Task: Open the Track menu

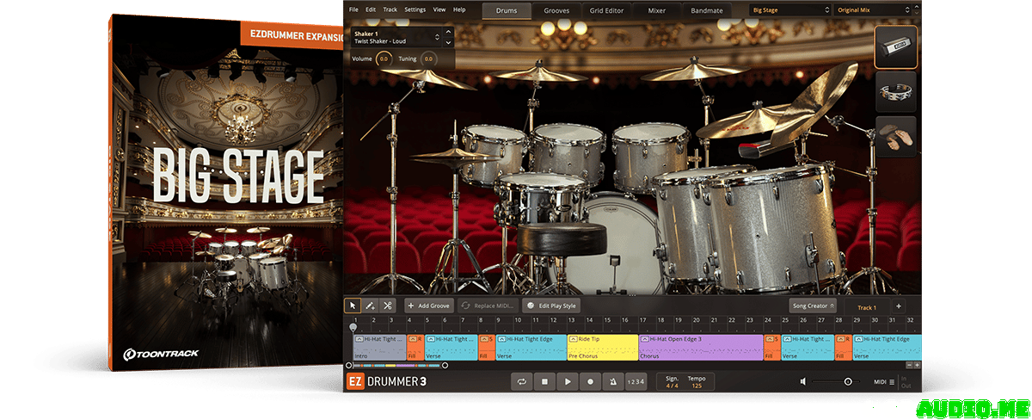Action: [390, 9]
